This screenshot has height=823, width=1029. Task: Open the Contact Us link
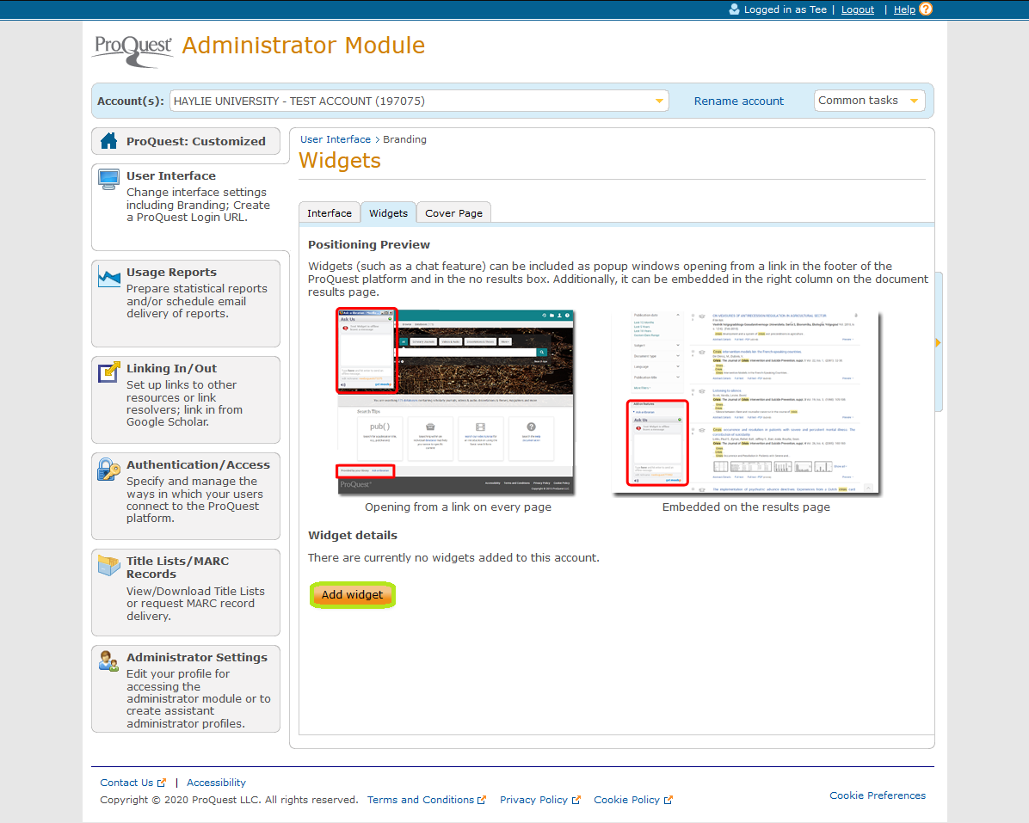point(126,783)
